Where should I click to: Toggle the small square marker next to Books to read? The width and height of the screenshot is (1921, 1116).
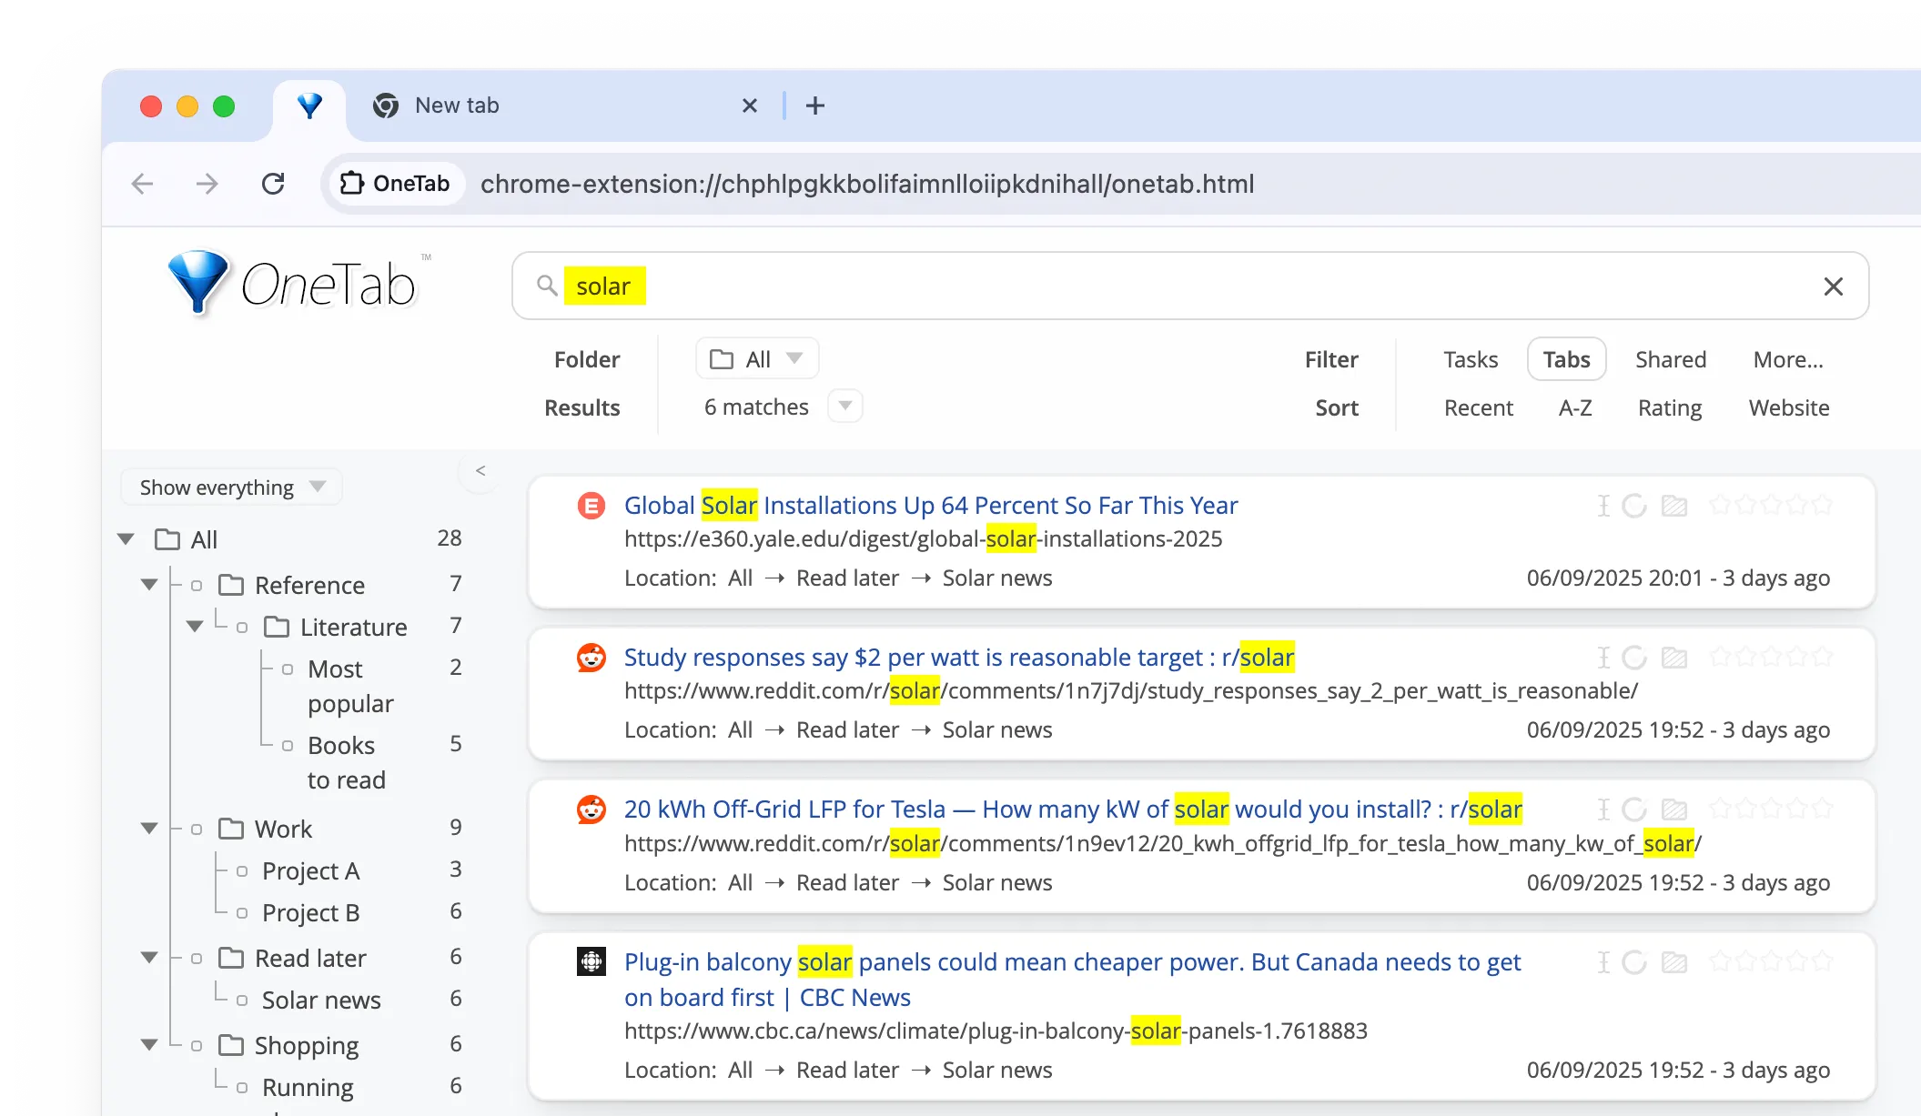click(x=288, y=746)
